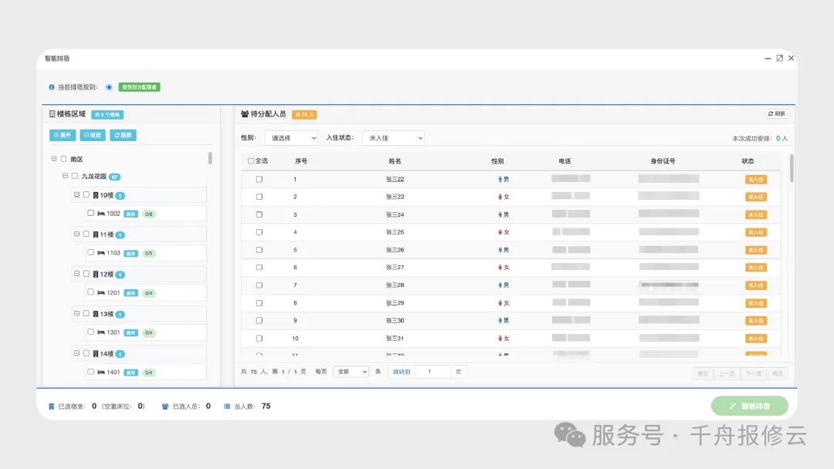This screenshot has height=469, width=834.
Task: Click the 下一页 pagination button
Action: point(753,373)
